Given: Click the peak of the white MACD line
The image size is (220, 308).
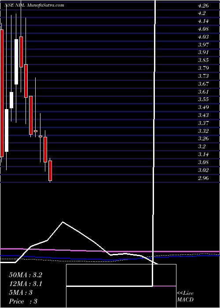Looking at the screenshot, I should [63, 222].
